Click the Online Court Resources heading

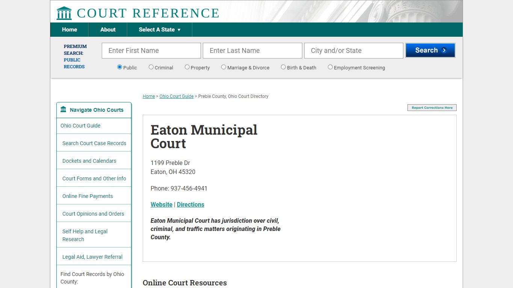point(185,283)
